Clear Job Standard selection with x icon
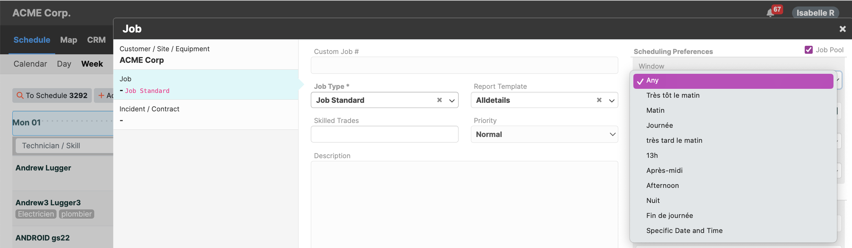Viewport: 852px width, 248px height. tap(439, 100)
